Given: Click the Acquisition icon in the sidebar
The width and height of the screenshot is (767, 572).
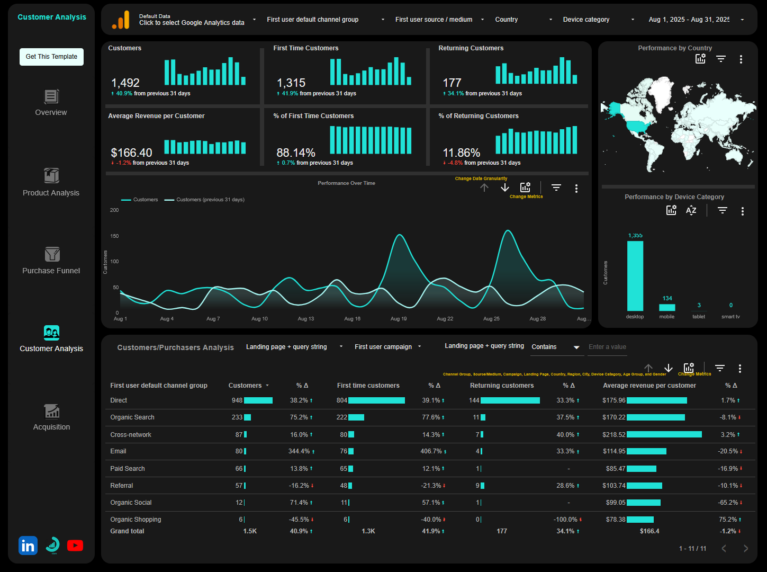Looking at the screenshot, I should (x=51, y=410).
